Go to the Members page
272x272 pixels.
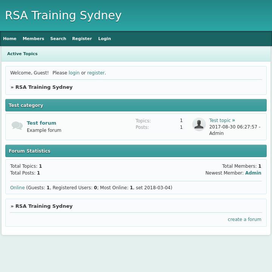[33, 39]
